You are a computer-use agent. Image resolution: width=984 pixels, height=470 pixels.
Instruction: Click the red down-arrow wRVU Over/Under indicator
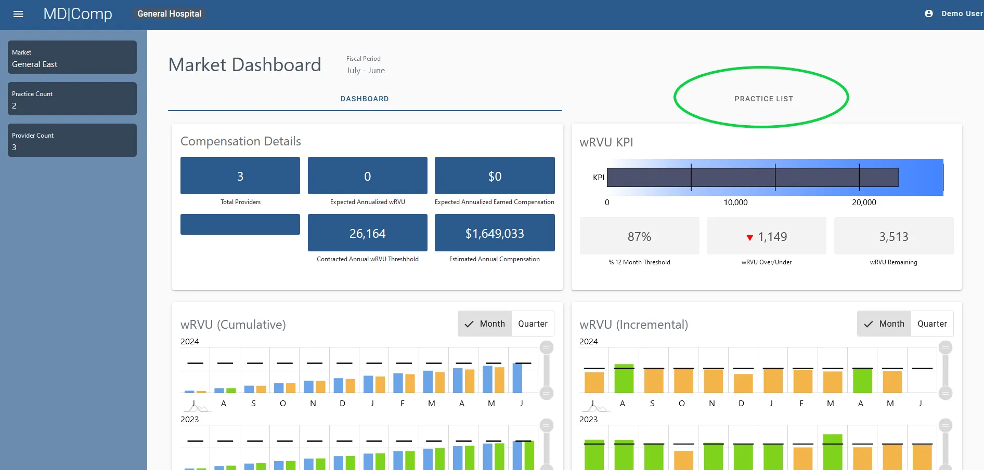tap(749, 237)
